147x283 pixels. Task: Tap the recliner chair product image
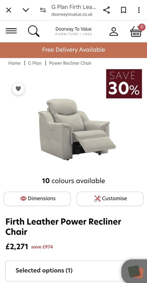point(77,129)
